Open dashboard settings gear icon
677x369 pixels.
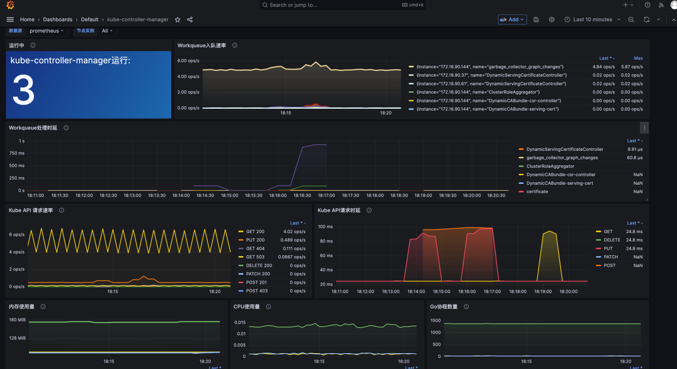552,19
